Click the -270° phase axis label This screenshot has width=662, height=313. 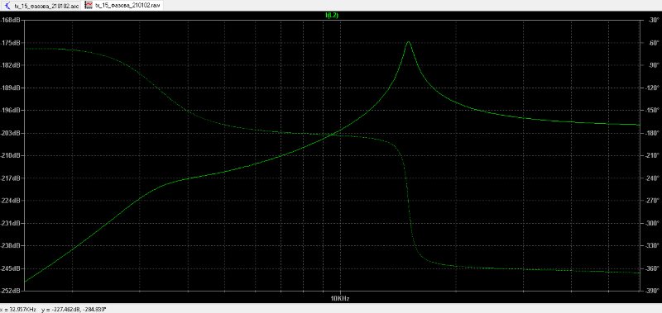pyautogui.click(x=650, y=201)
